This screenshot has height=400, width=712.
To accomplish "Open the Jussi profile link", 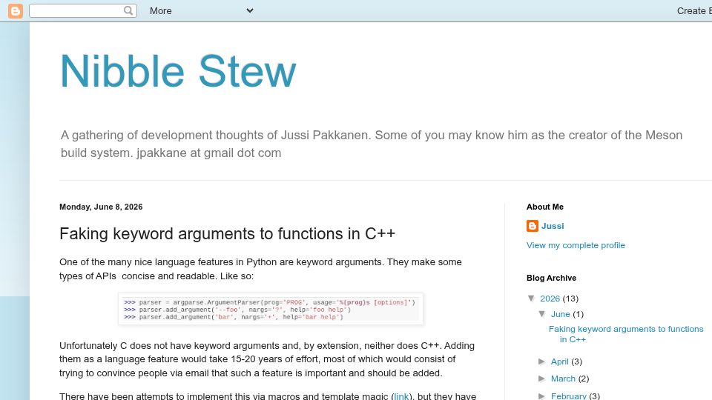I will [x=553, y=226].
